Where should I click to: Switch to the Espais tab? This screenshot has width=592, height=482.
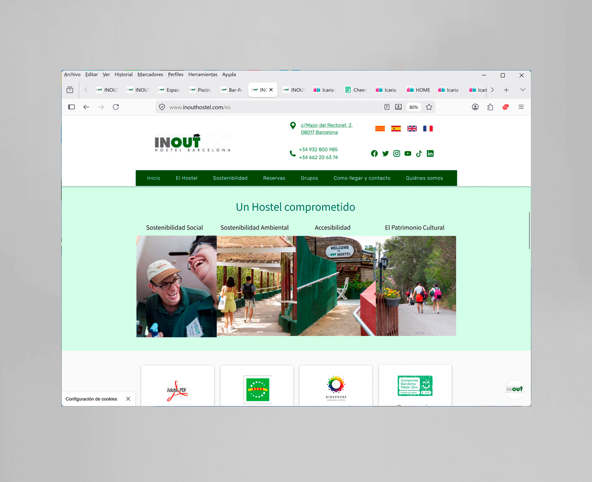point(170,90)
